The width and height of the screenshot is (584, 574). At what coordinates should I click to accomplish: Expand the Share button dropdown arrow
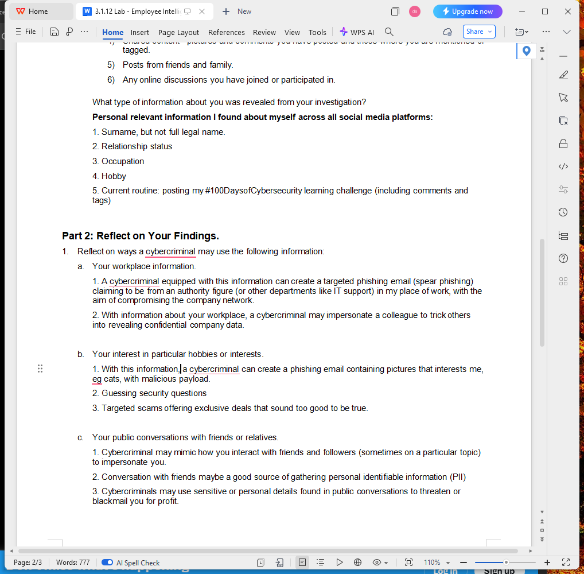pos(490,32)
